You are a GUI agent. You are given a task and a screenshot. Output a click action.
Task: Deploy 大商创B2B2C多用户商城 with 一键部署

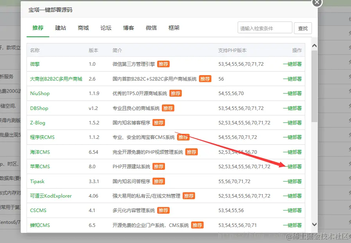292,79
